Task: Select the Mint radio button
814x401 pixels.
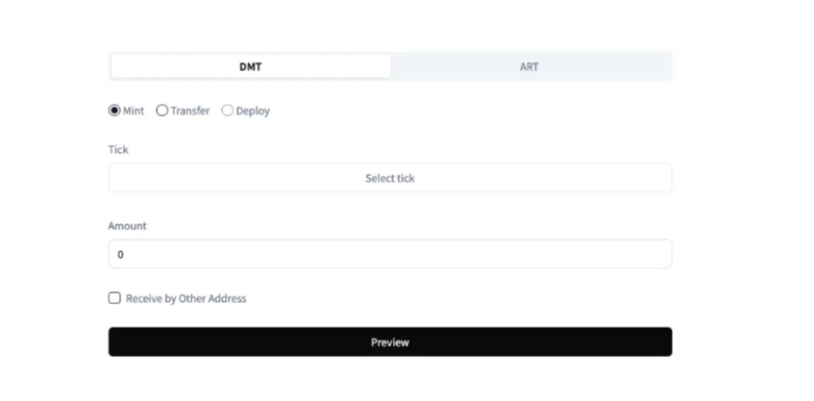Action: tap(114, 111)
